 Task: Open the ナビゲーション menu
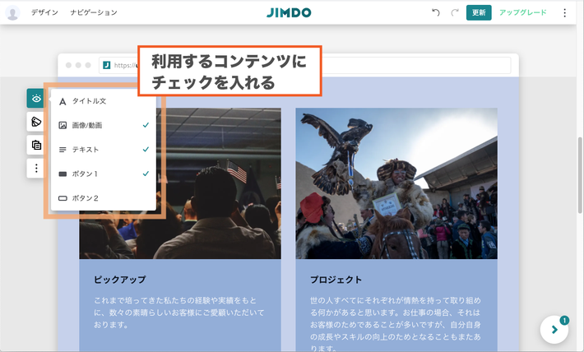coord(94,12)
